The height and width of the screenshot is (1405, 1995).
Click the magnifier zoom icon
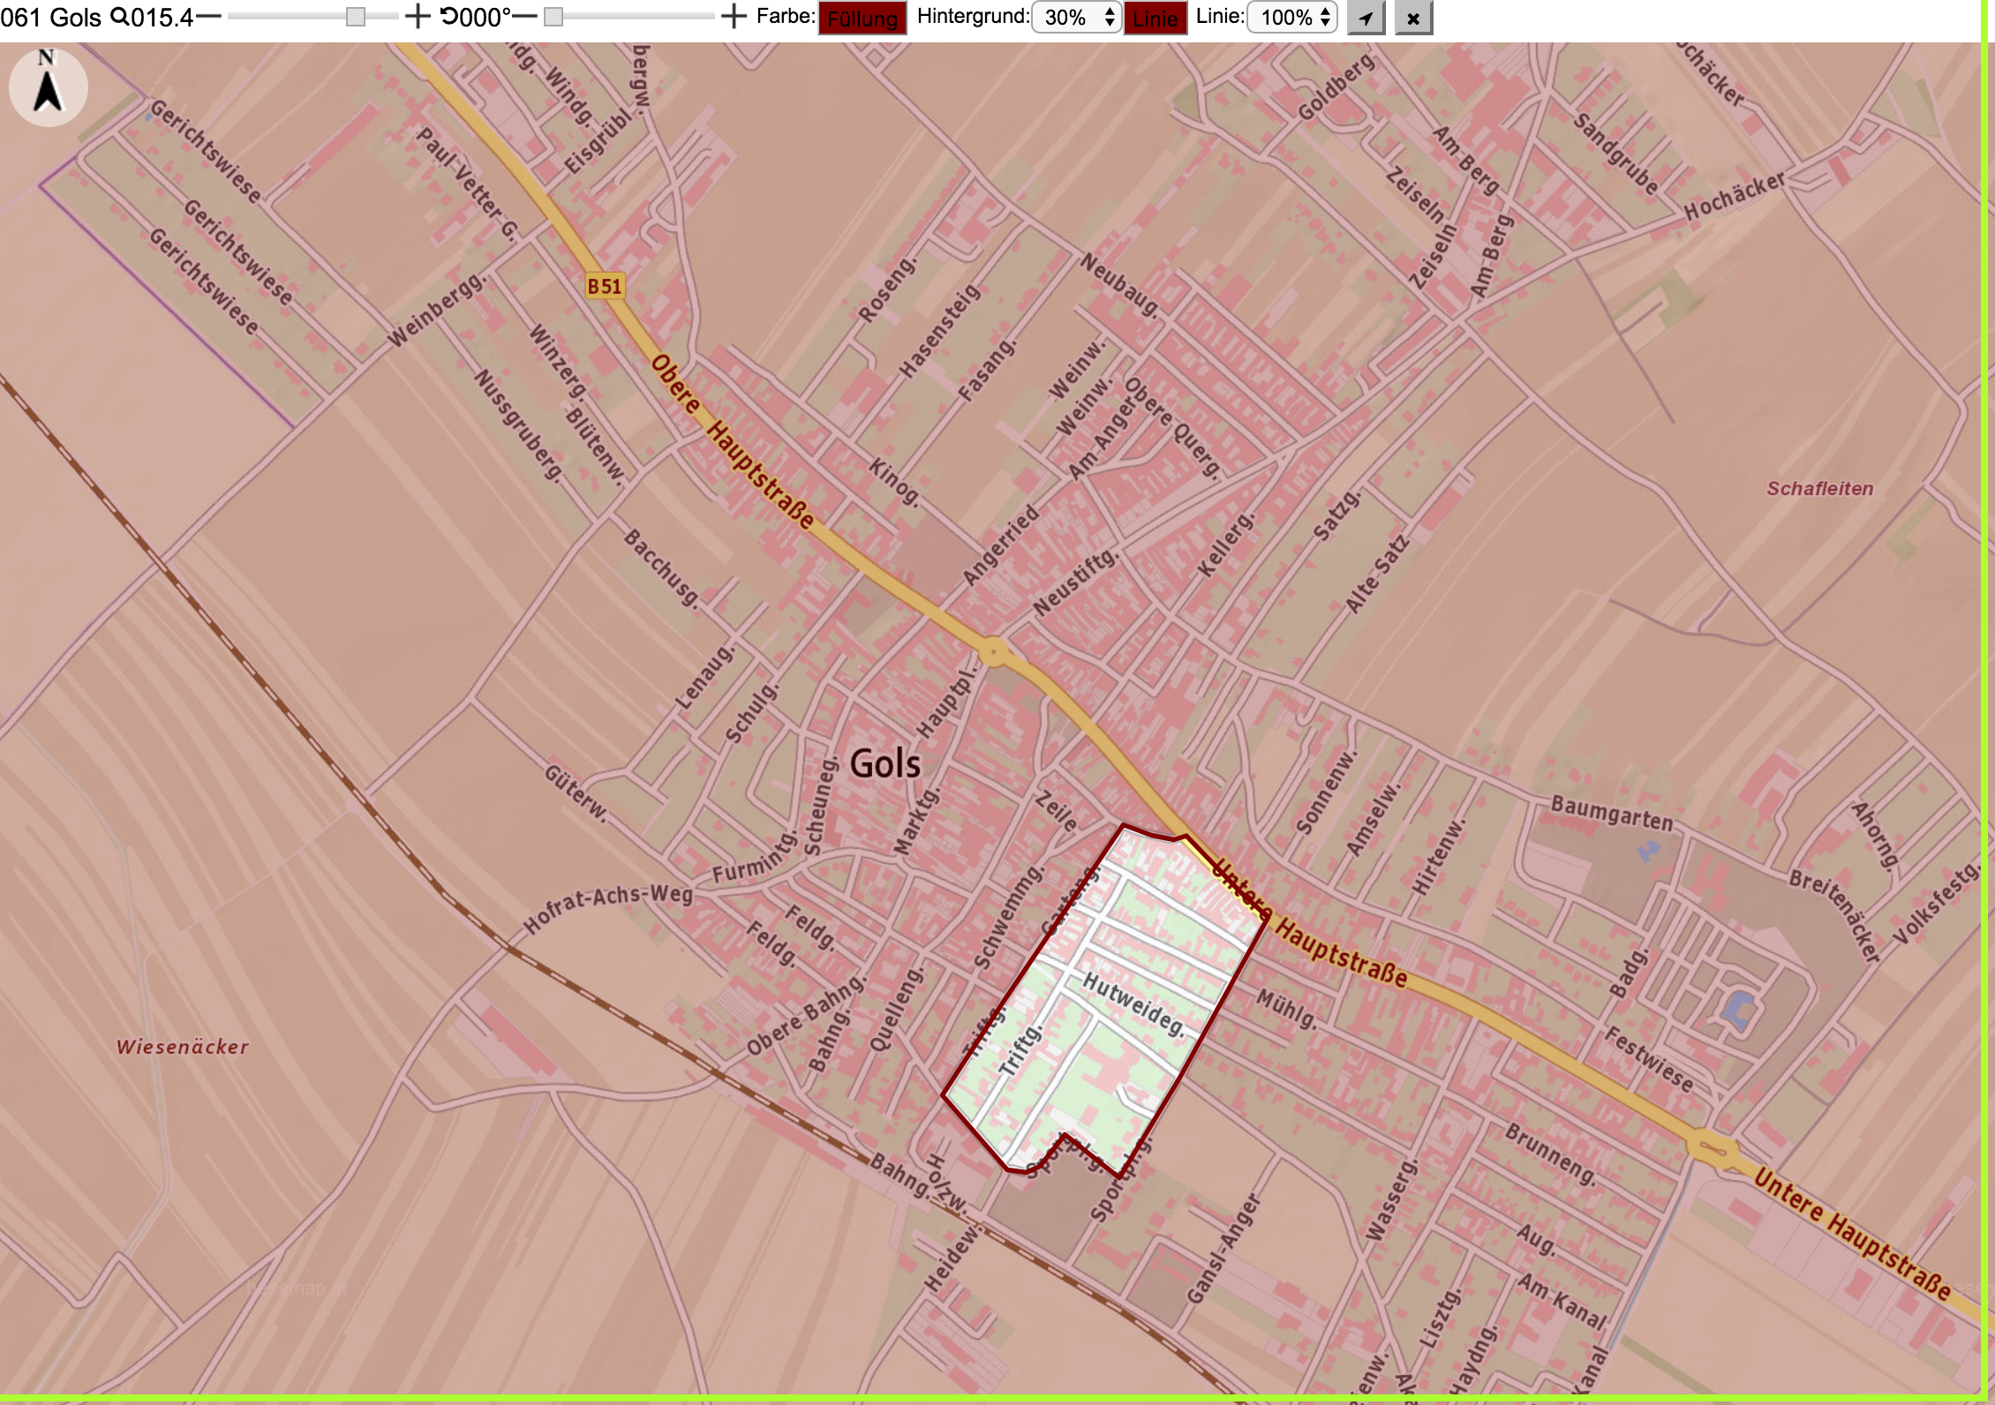(119, 17)
